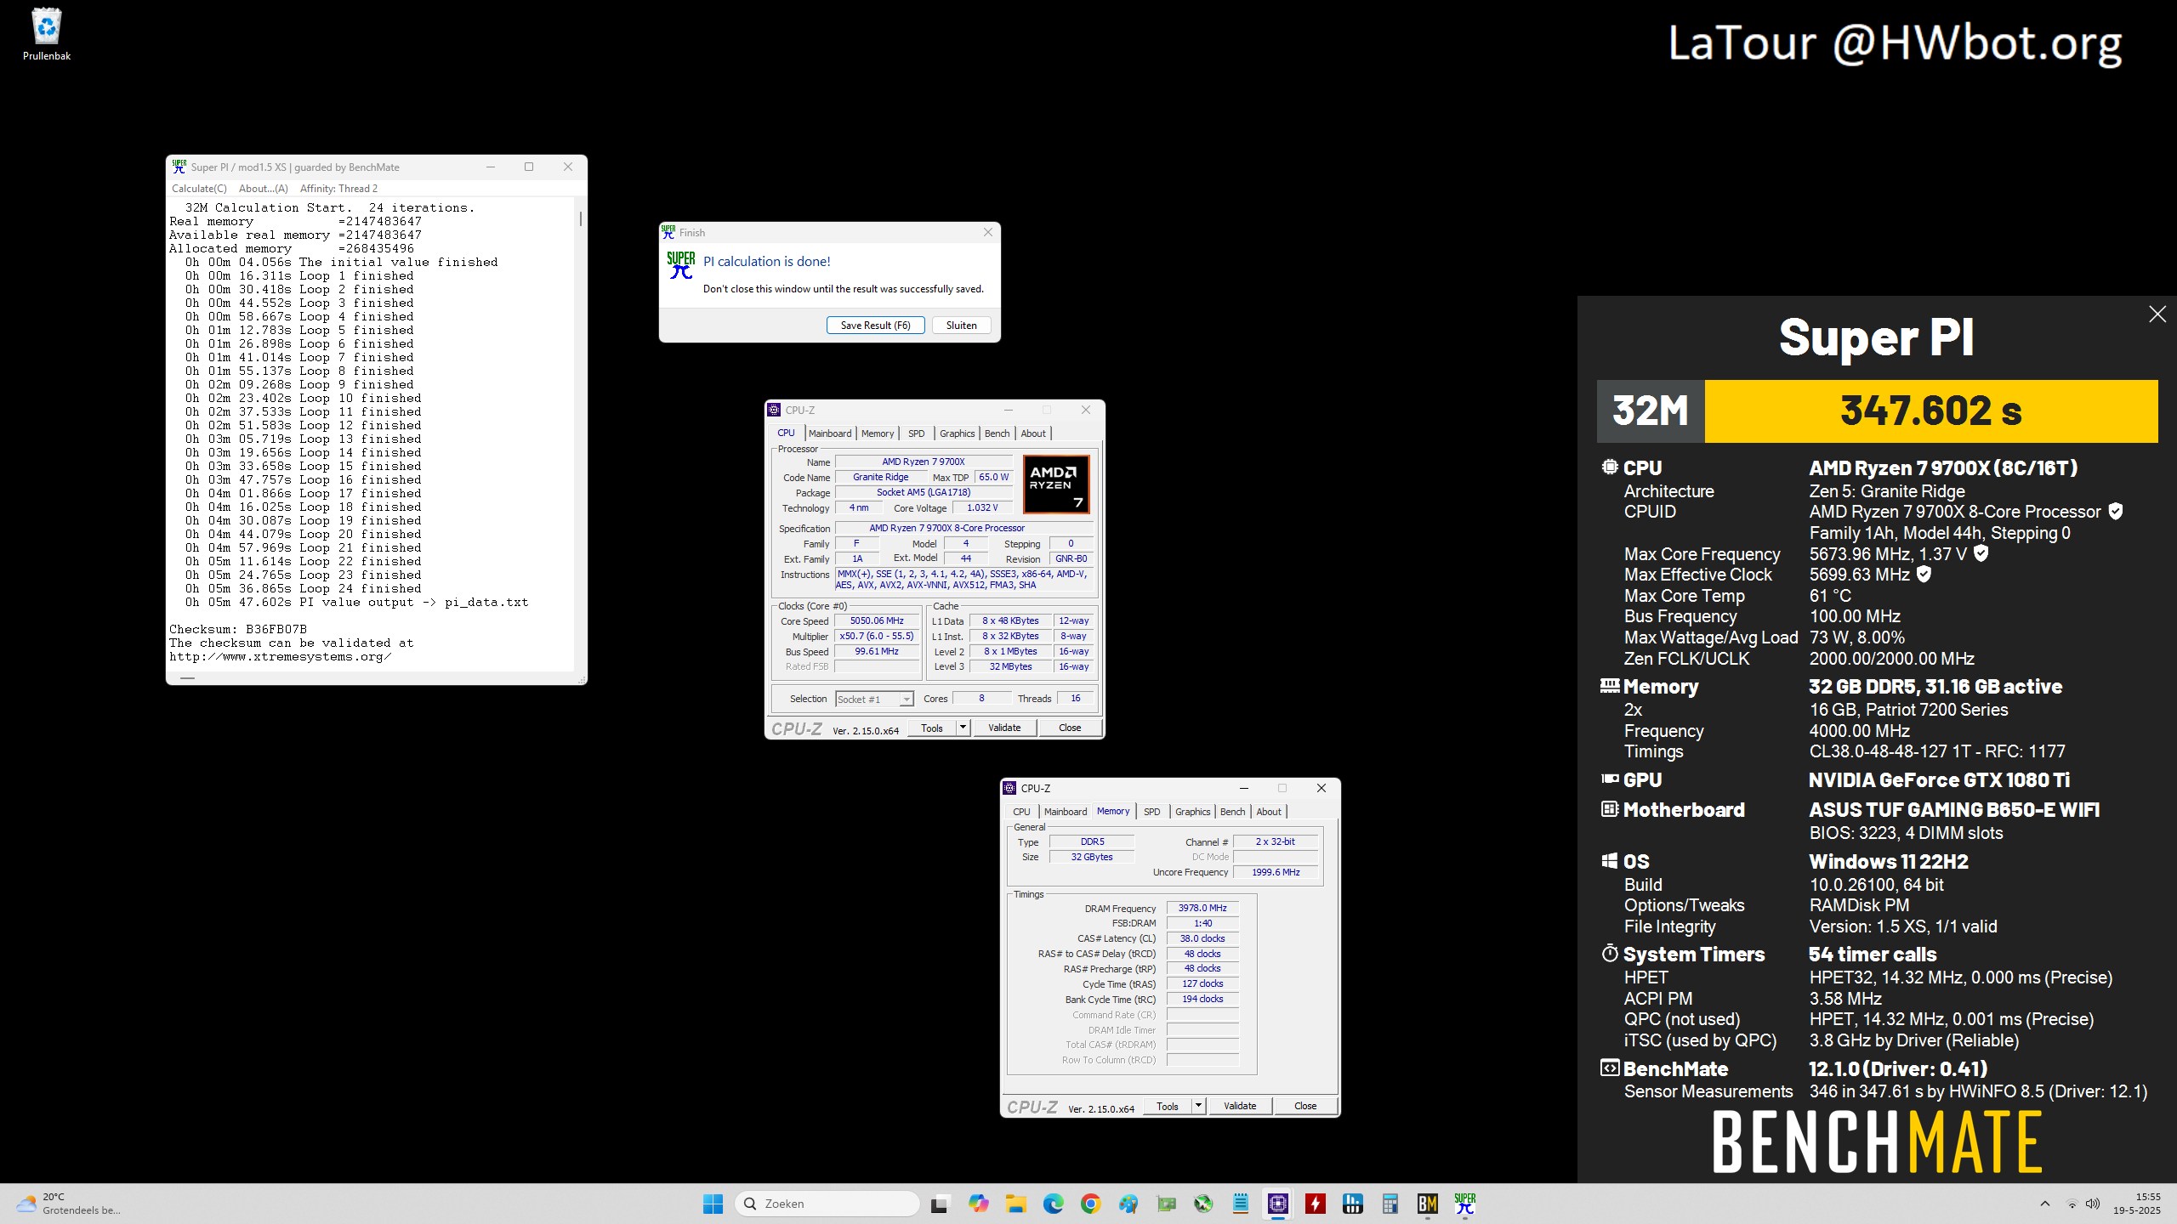2177x1224 pixels.
Task: Click Tools button in upper CPU-Z
Action: pyautogui.click(x=932, y=728)
